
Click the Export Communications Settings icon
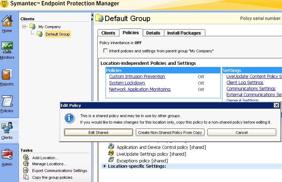tap(26, 170)
